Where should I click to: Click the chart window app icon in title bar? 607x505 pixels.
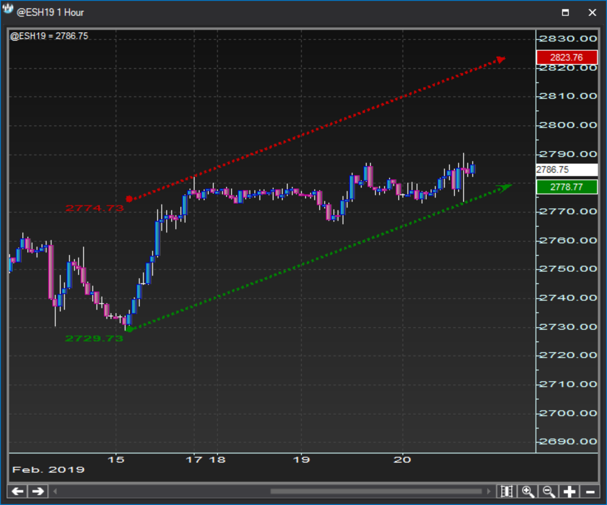tap(8, 11)
